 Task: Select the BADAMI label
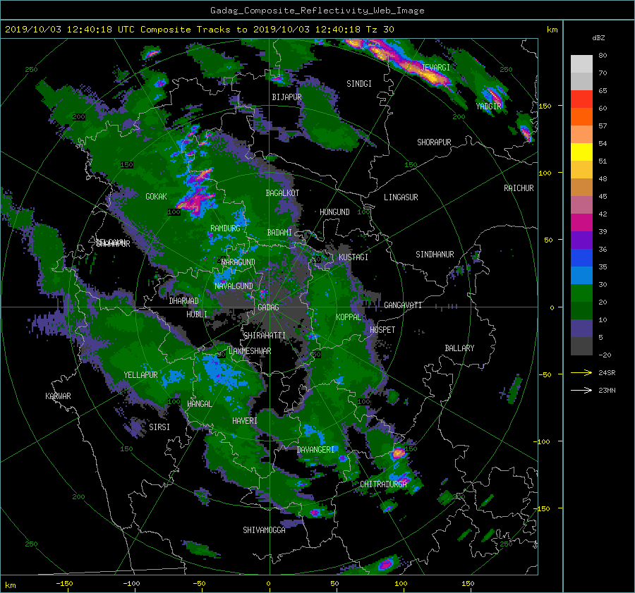pos(279,233)
